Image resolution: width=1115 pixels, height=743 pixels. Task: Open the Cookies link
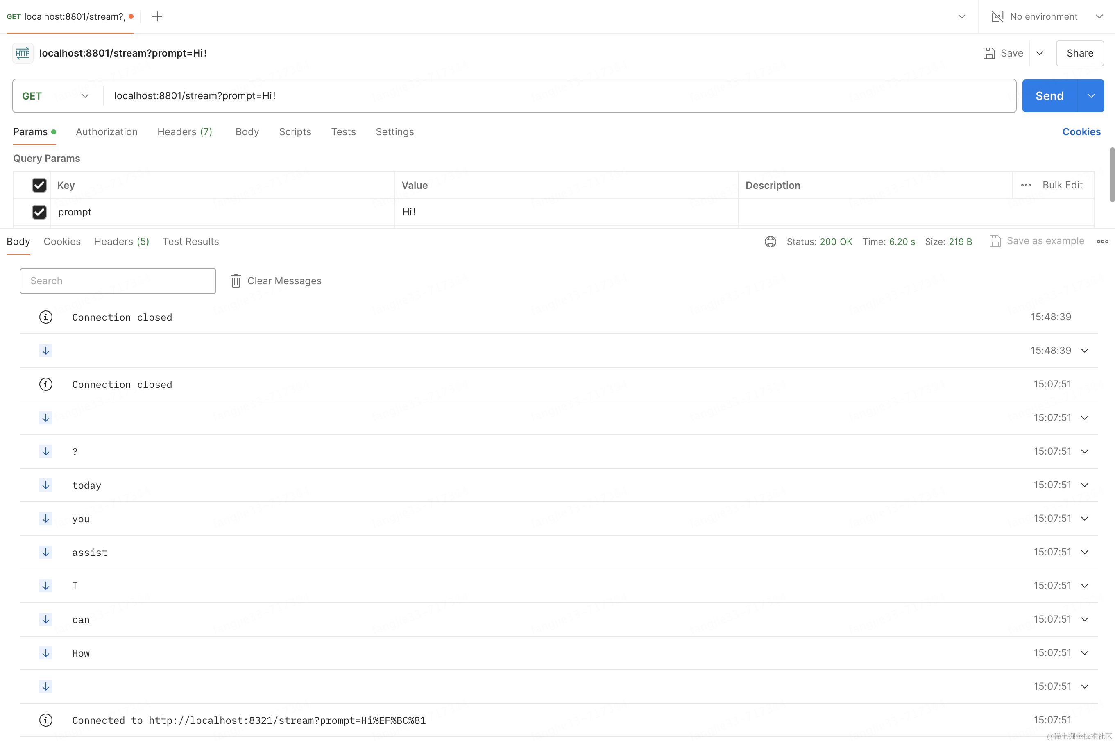click(x=1081, y=132)
